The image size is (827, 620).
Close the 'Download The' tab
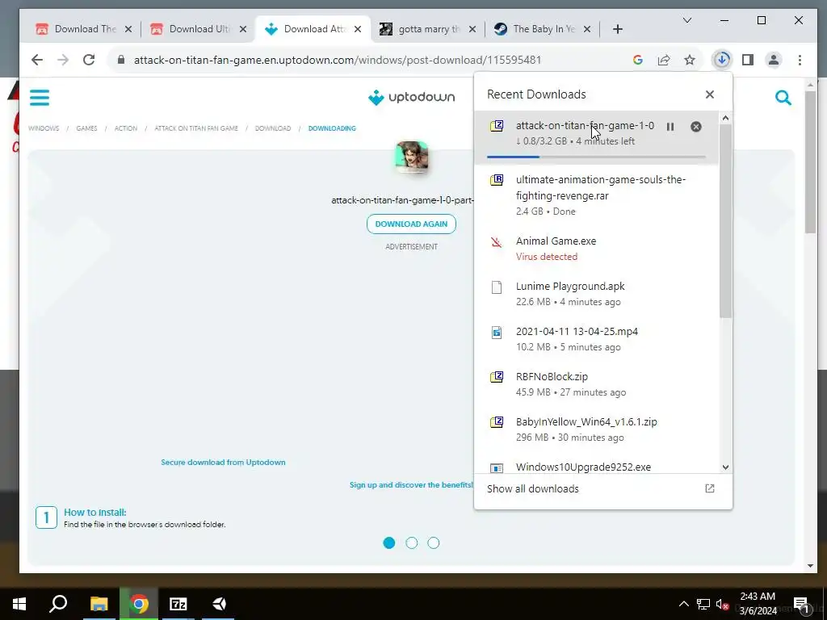pyautogui.click(x=128, y=29)
